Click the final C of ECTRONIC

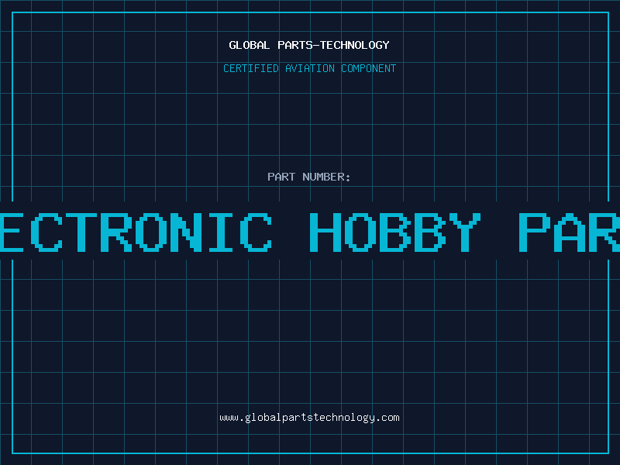pos(256,232)
